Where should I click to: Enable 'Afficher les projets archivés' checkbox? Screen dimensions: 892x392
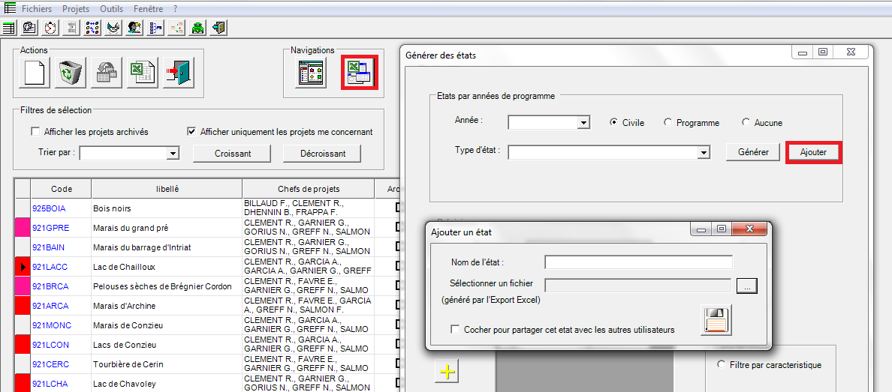point(35,132)
